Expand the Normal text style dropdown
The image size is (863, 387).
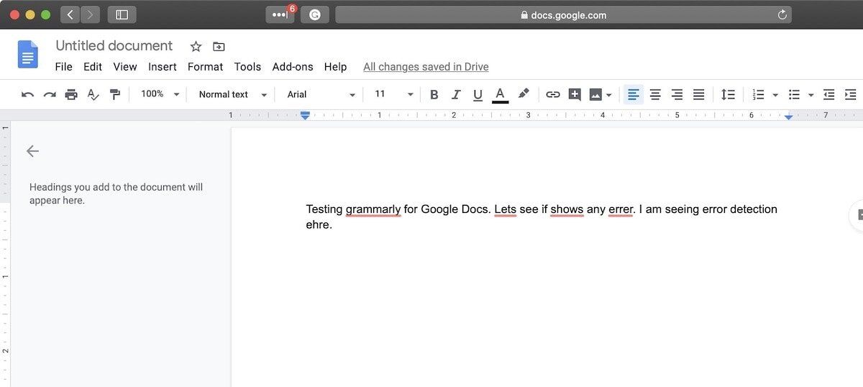pos(232,94)
